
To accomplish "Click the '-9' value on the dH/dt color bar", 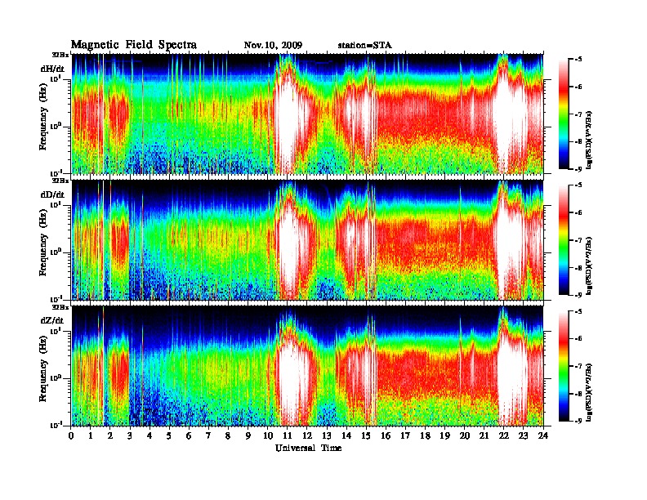I will [x=578, y=169].
